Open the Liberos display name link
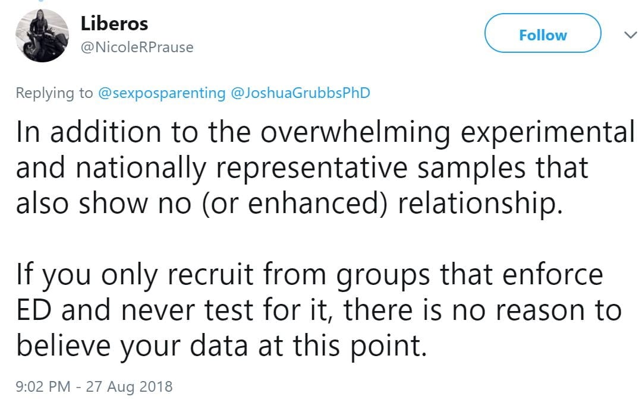 click(x=114, y=24)
